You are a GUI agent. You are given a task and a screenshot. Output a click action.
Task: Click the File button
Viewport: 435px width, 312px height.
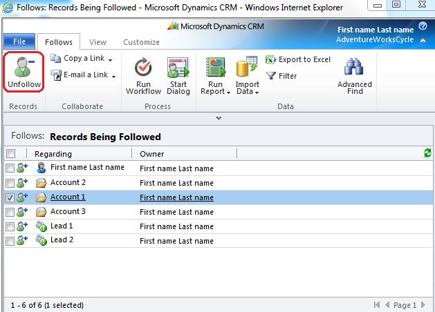19,42
